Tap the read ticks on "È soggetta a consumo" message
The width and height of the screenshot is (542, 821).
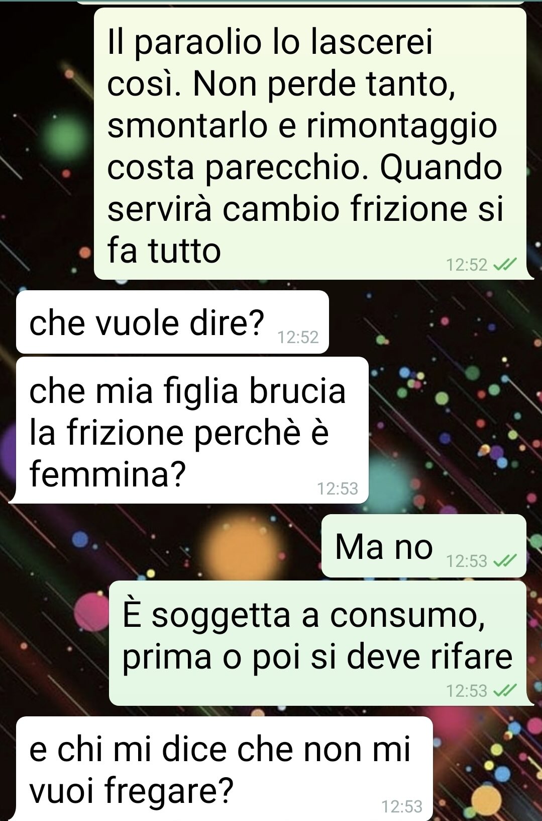point(505,691)
